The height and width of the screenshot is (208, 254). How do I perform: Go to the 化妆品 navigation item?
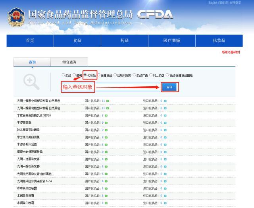point(219,41)
